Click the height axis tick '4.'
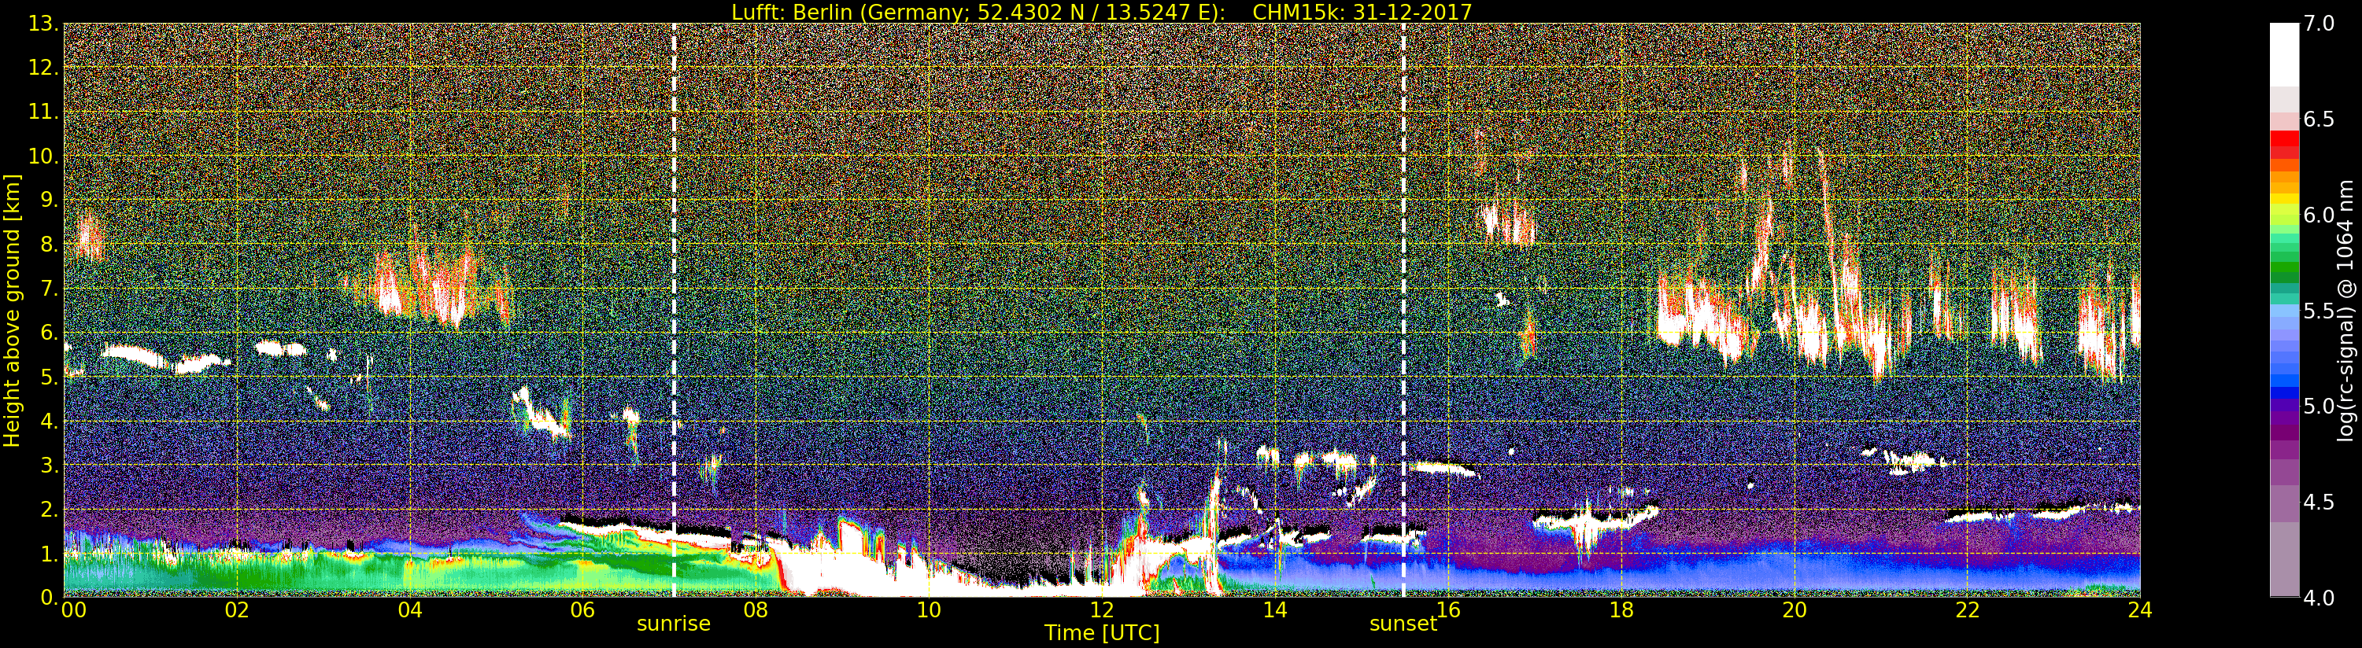The height and width of the screenshot is (648, 2362). [49, 421]
